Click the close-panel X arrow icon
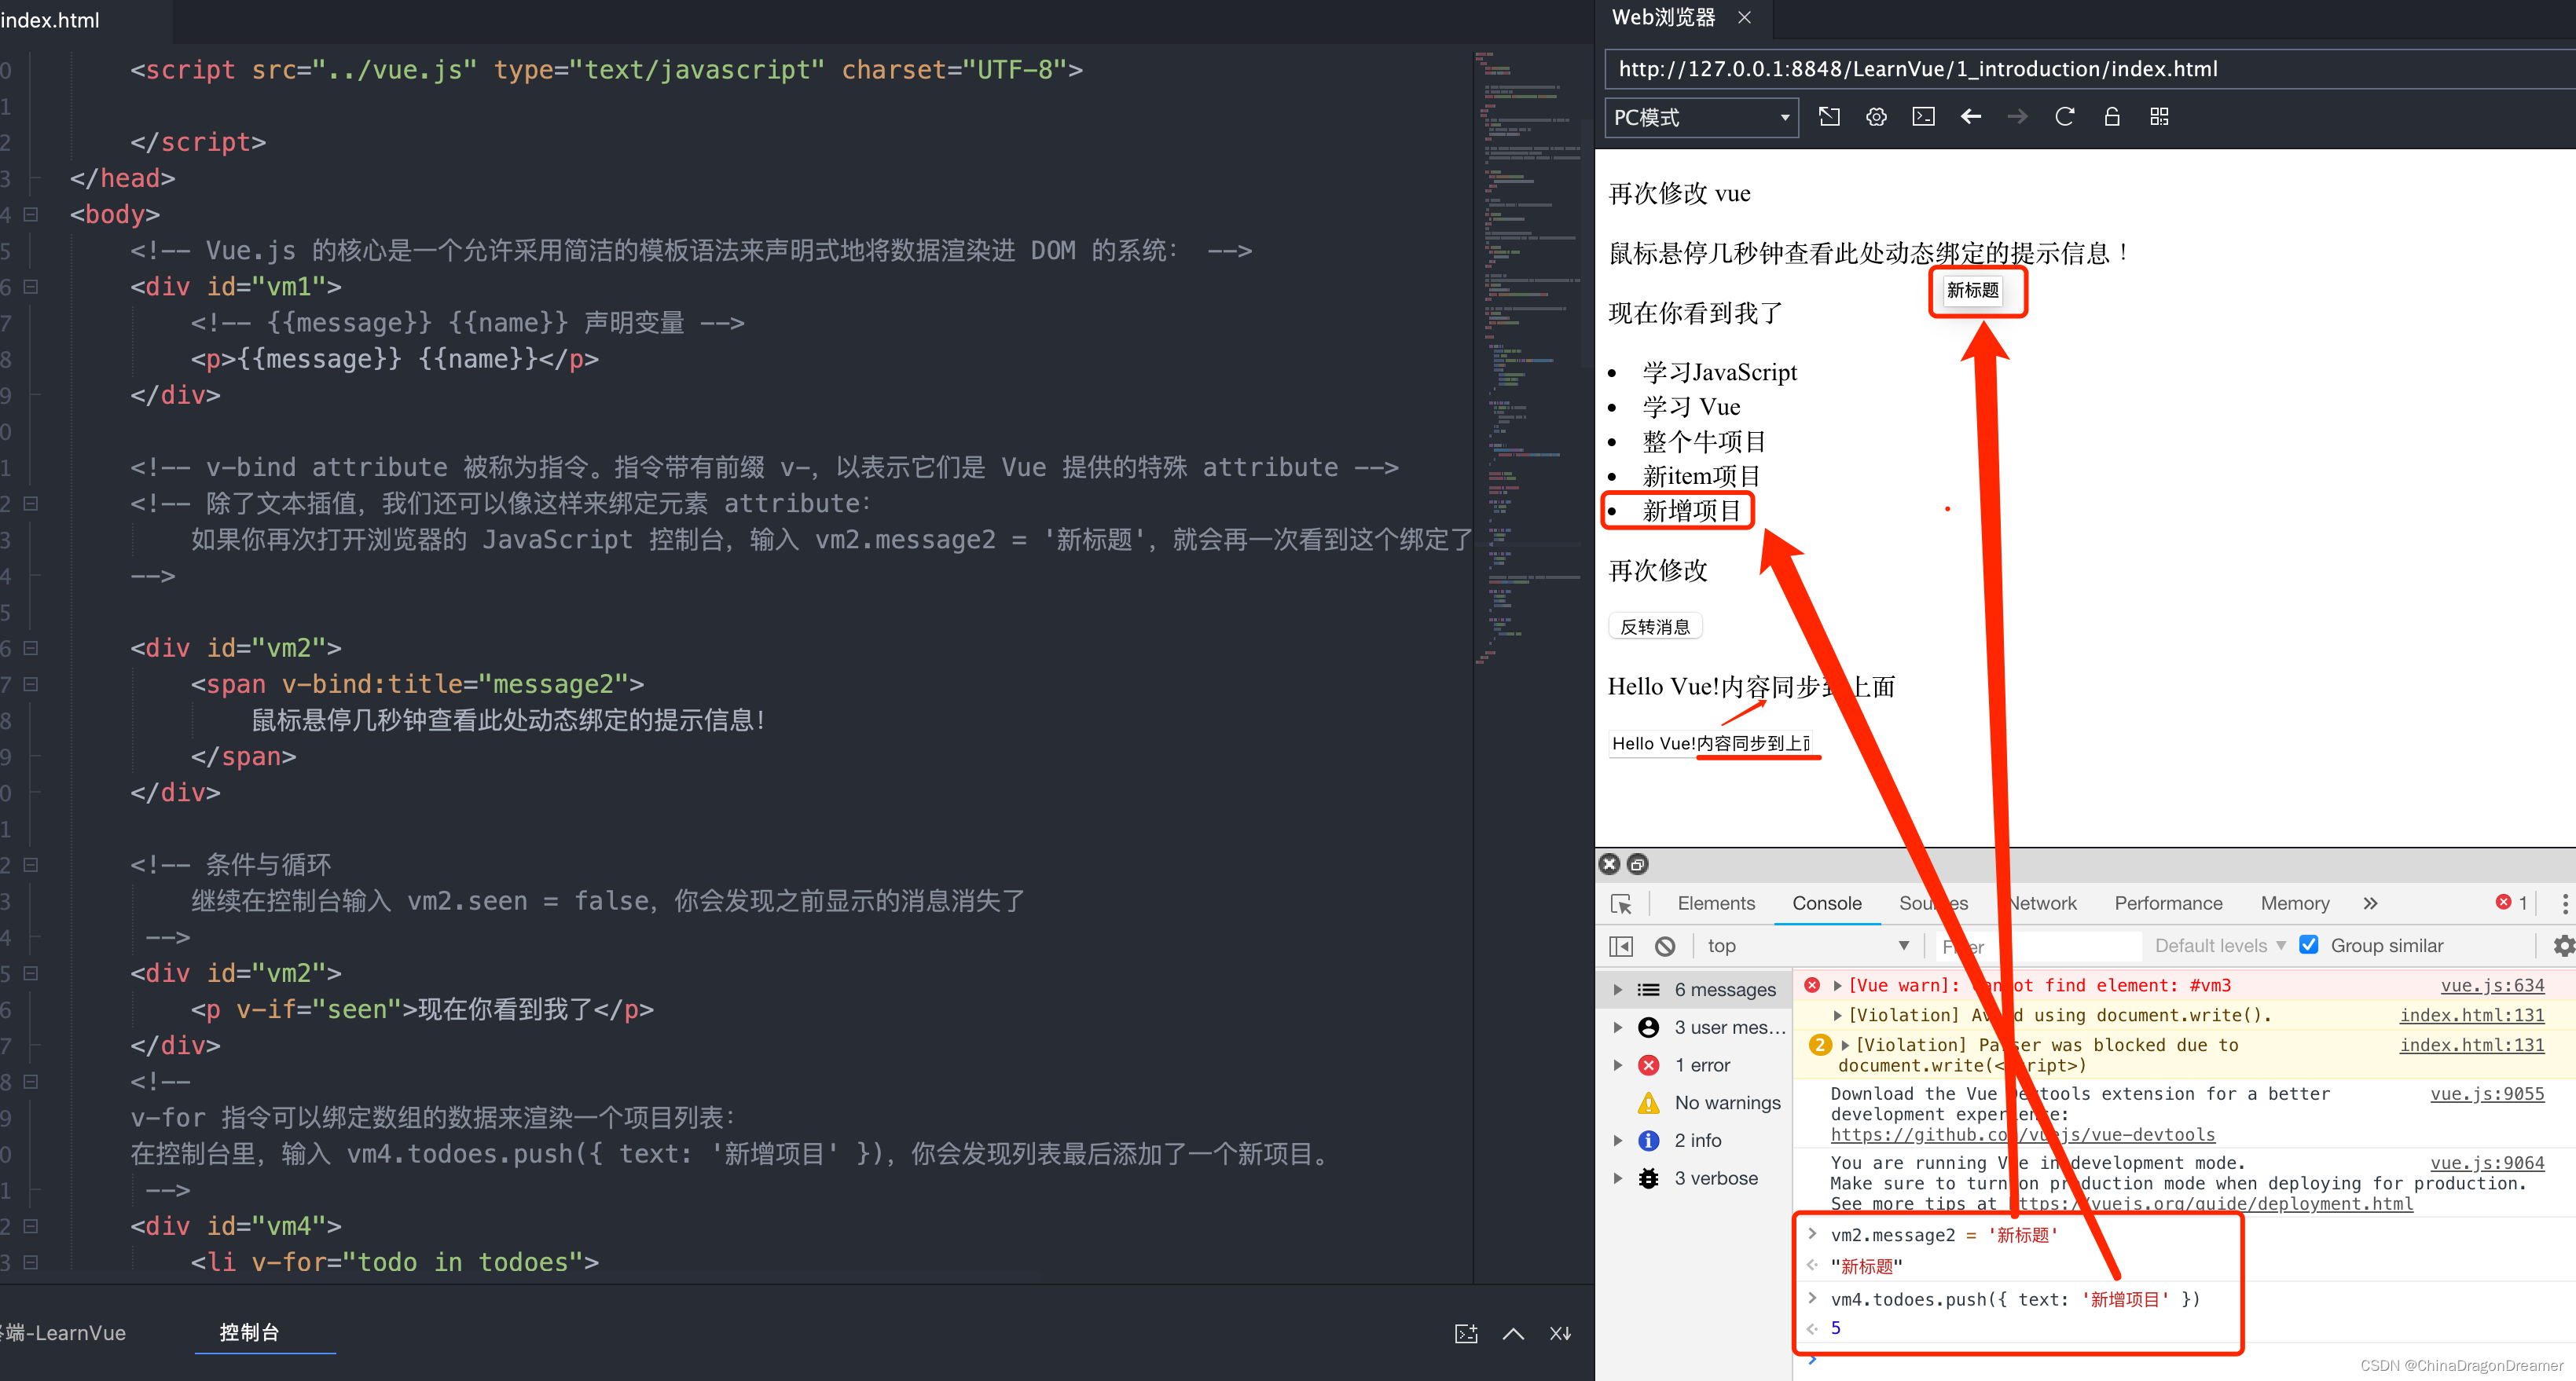This screenshot has width=2576, height=1381. coord(1560,1333)
